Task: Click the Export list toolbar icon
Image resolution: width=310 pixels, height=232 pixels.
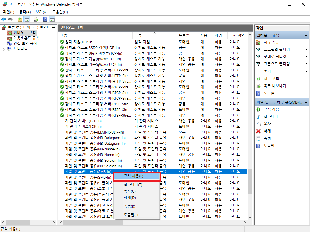Action: (36, 19)
